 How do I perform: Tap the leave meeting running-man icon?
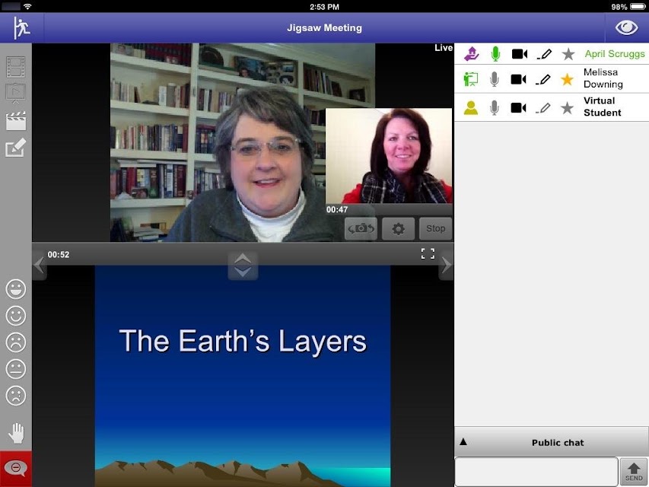point(21,27)
